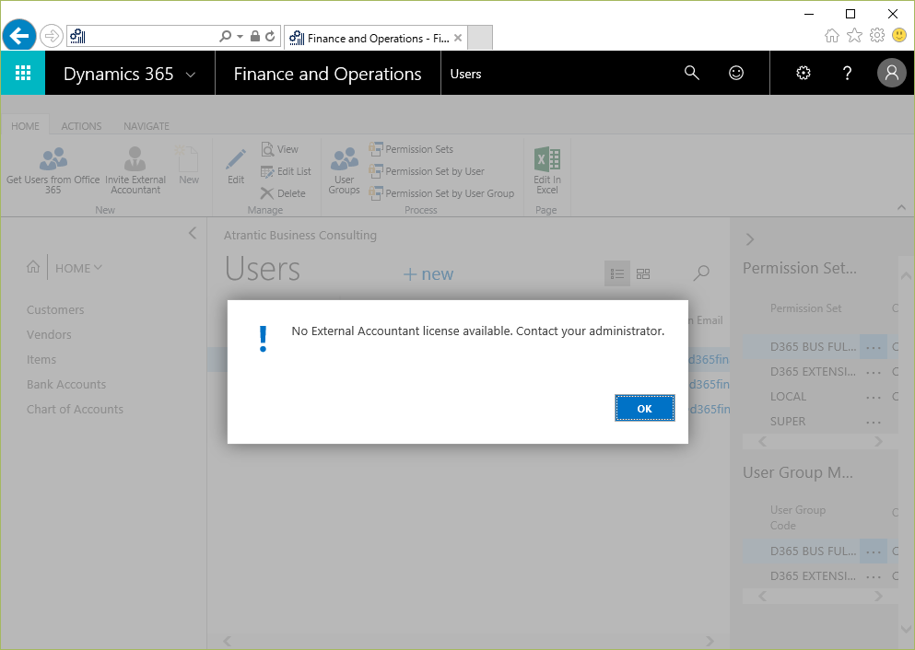Open the NAVIGATE ribbon tab
The image size is (915, 650).
point(147,126)
